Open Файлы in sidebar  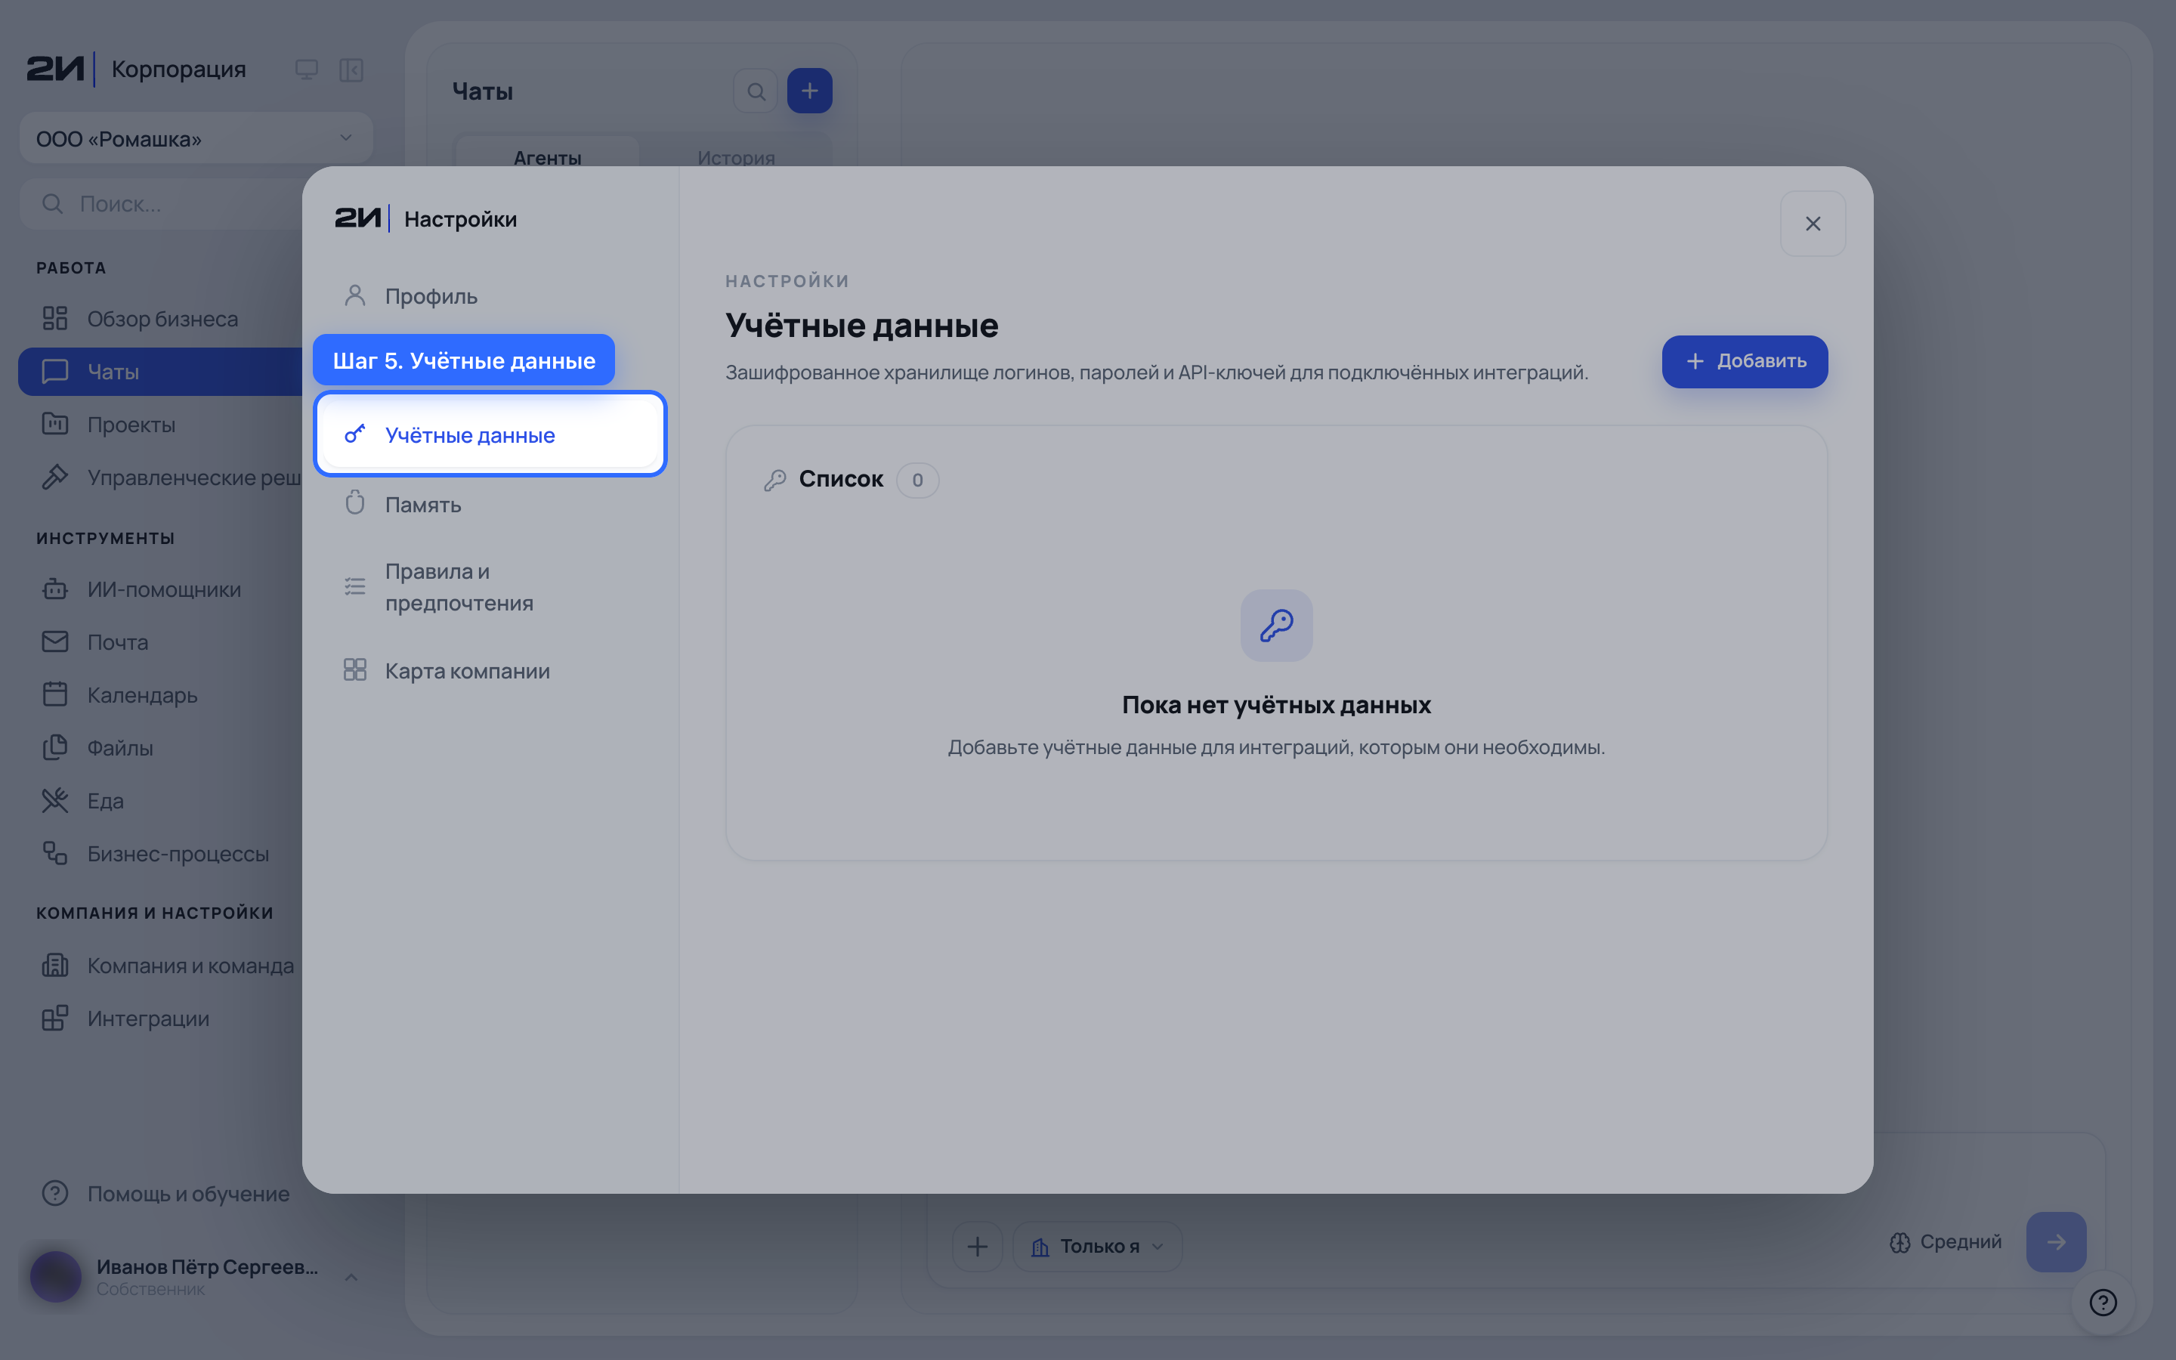point(162,747)
